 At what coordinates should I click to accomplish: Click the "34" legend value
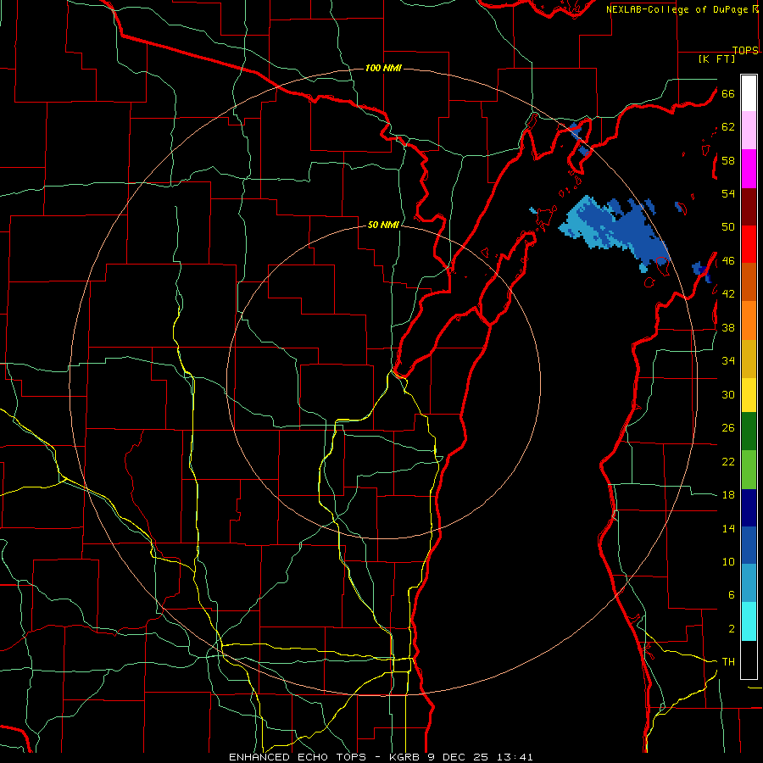pyautogui.click(x=728, y=361)
